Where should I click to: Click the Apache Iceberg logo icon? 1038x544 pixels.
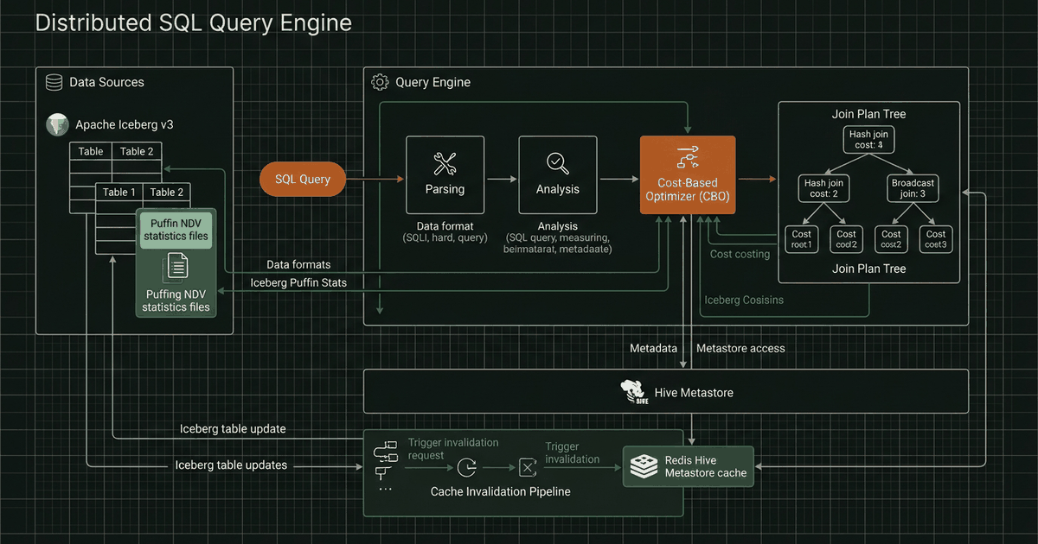click(x=57, y=124)
